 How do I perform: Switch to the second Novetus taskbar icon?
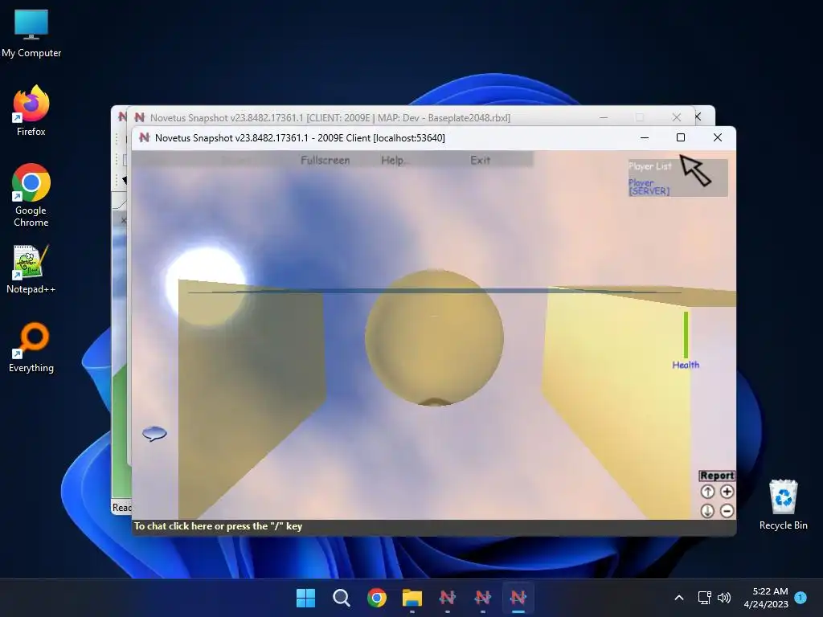click(482, 598)
